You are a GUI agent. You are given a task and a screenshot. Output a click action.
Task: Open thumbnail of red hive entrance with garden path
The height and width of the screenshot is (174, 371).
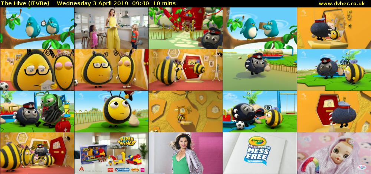(186, 28)
